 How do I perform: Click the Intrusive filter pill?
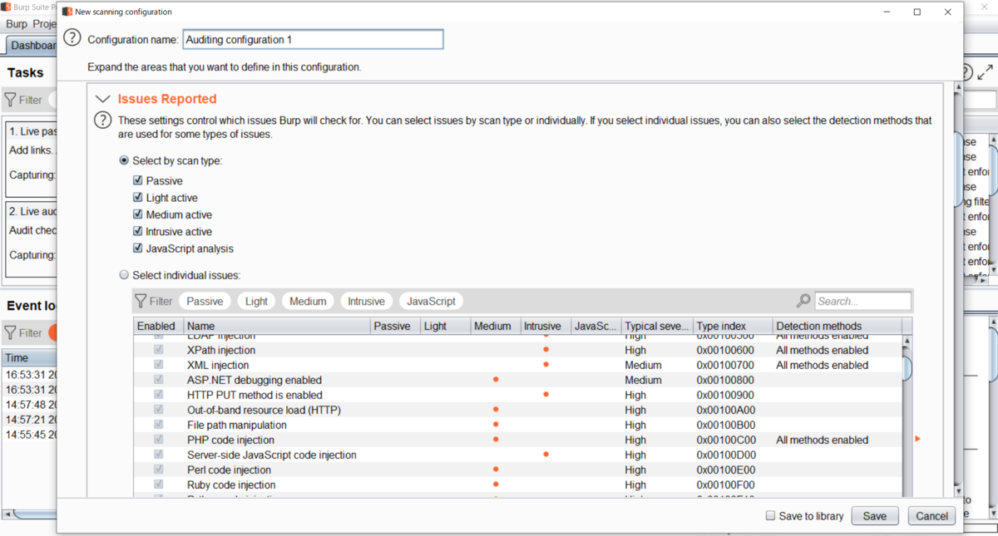pyautogui.click(x=366, y=301)
